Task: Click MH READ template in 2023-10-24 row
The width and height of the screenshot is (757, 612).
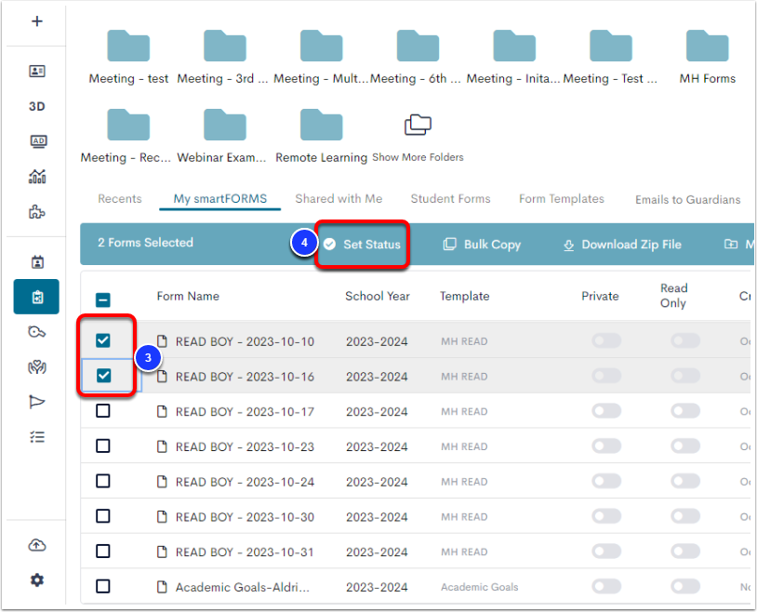Action: pyautogui.click(x=464, y=482)
